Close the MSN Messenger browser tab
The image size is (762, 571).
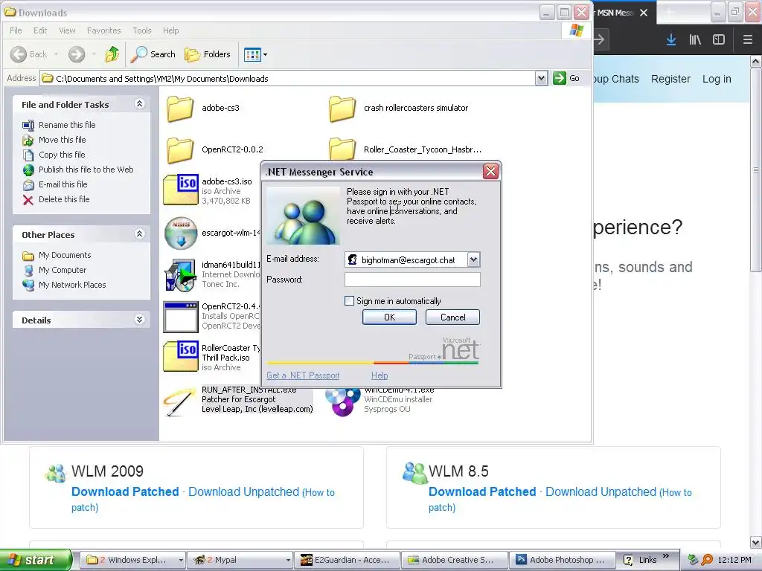644,13
